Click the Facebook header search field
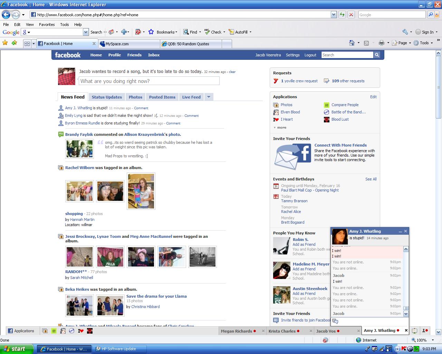Image resolution: width=442 pixels, height=354 pixels. click(x=347, y=55)
